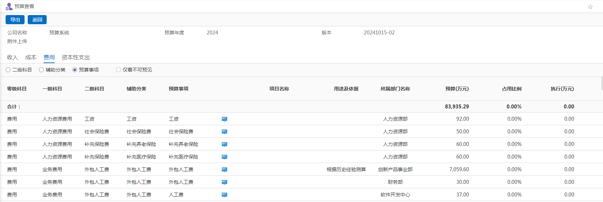The width and height of the screenshot is (603, 202).
Task: Click the vertical scrollbar on right edge
Action: [x=602, y=83]
